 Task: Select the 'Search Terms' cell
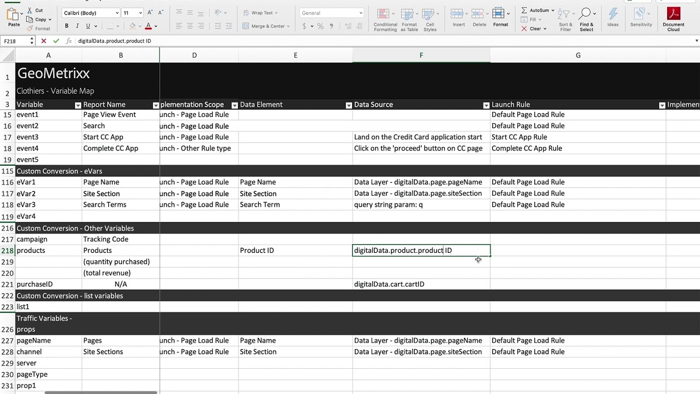121,205
